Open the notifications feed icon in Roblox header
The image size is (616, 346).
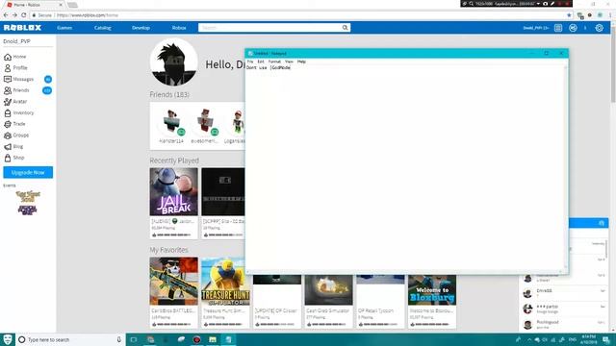(x=558, y=28)
